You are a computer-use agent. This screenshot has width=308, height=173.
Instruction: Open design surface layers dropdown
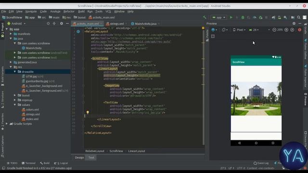point(214,30)
